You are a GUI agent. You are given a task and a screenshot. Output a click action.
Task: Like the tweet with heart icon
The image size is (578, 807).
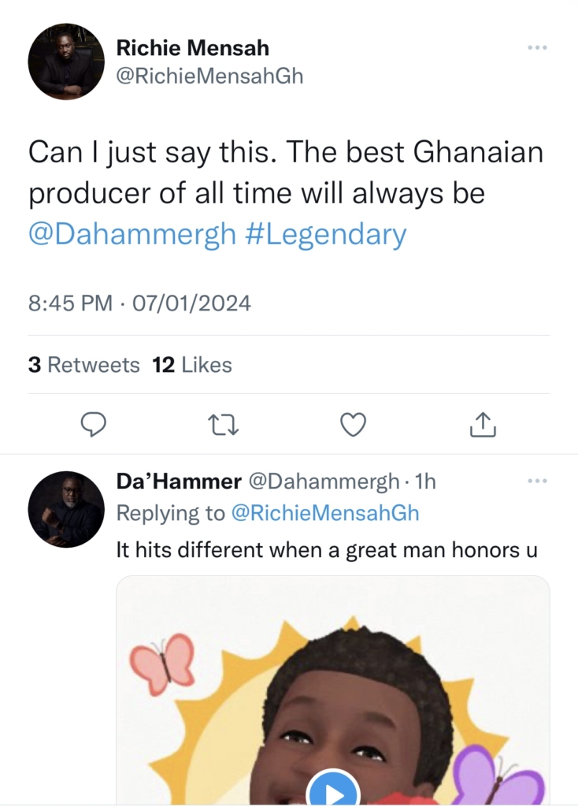[353, 425]
